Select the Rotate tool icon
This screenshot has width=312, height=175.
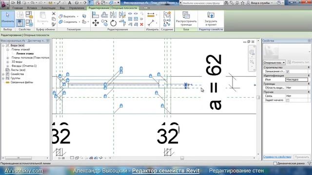113,23
